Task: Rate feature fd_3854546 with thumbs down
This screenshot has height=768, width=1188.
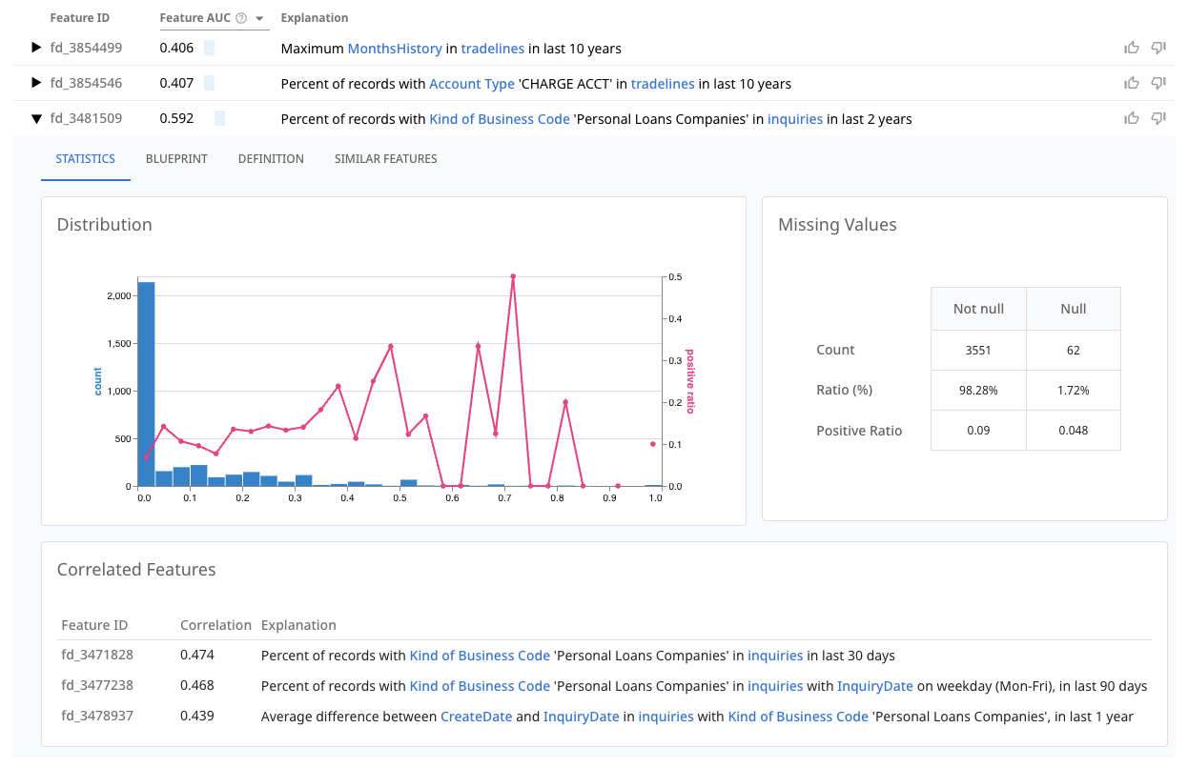Action: 1157,83
